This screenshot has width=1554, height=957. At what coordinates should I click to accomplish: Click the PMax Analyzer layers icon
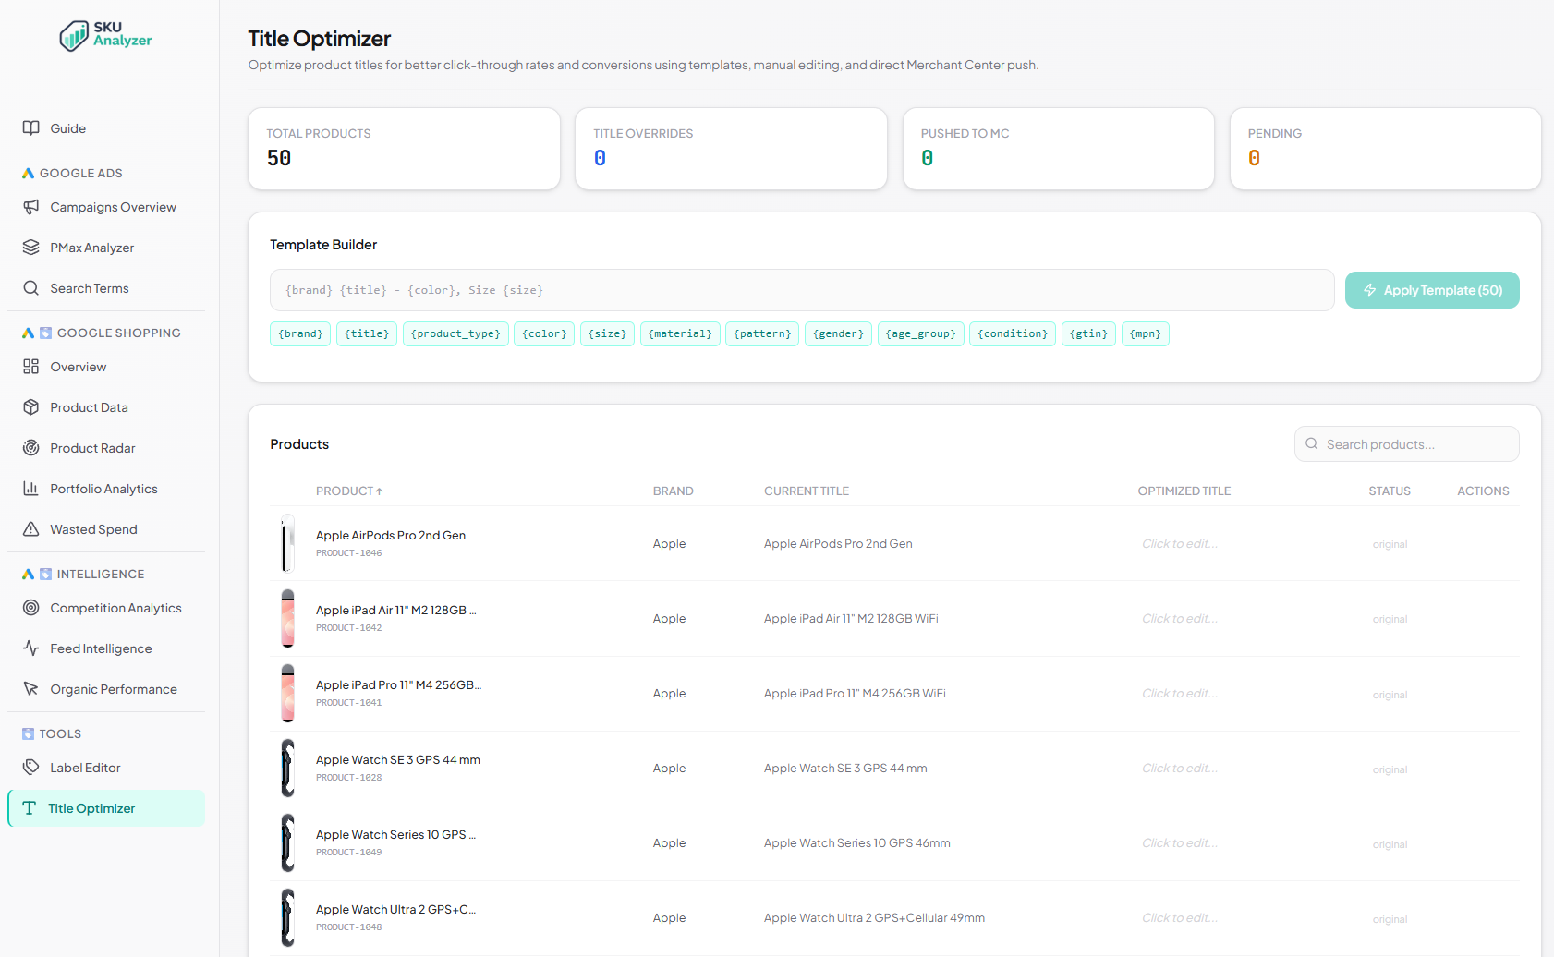click(30, 247)
